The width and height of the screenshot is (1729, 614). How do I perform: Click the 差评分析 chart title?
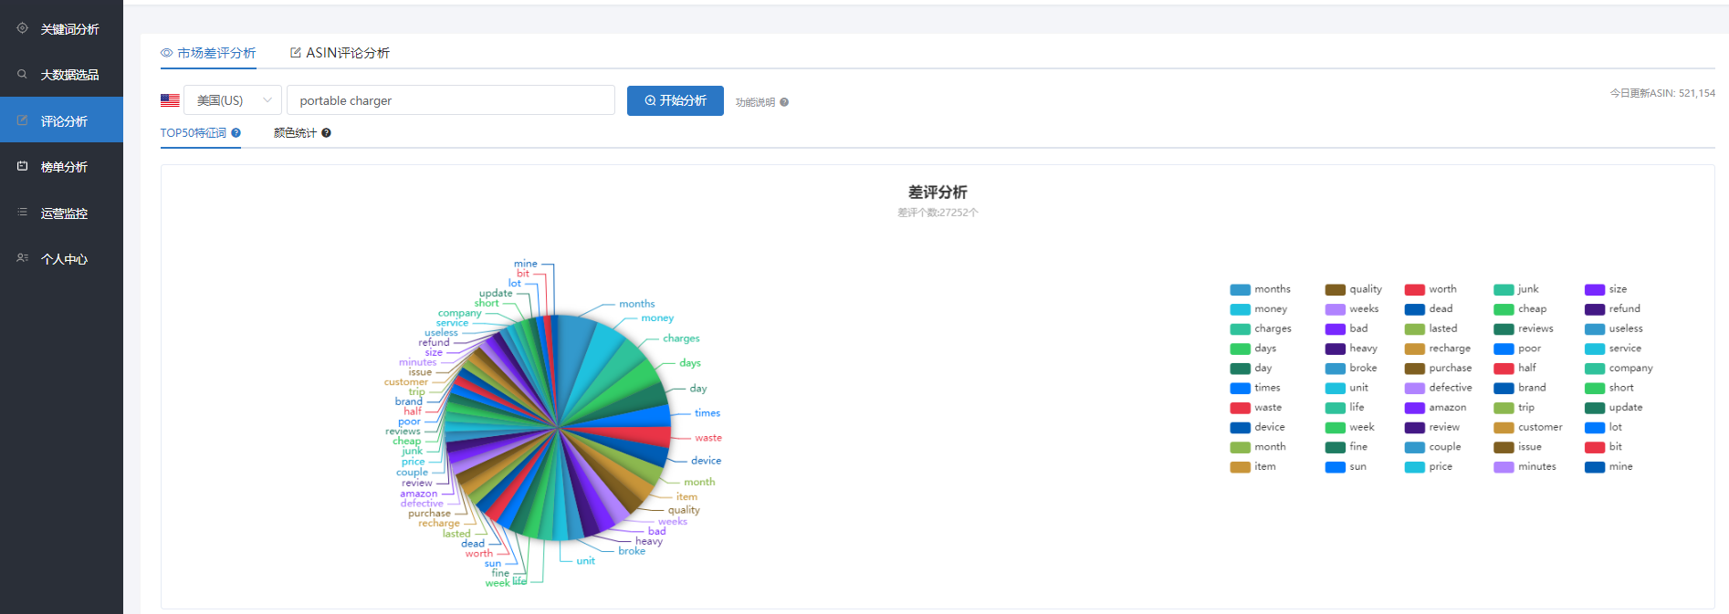pos(938,193)
